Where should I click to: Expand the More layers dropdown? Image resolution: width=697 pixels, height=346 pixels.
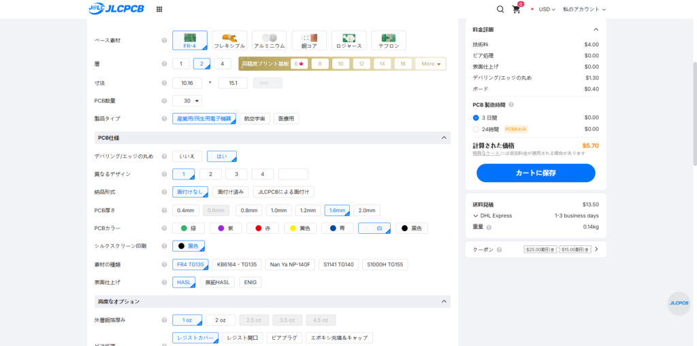[431, 64]
